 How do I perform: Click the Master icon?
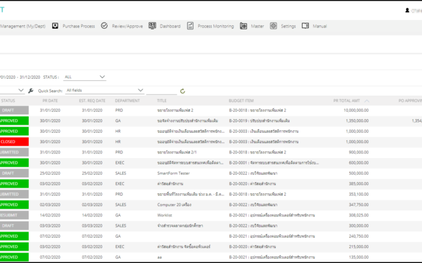[244, 26]
